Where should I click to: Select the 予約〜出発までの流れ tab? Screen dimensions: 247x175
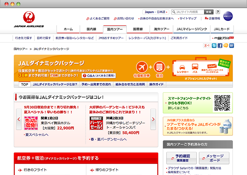coord(96,85)
